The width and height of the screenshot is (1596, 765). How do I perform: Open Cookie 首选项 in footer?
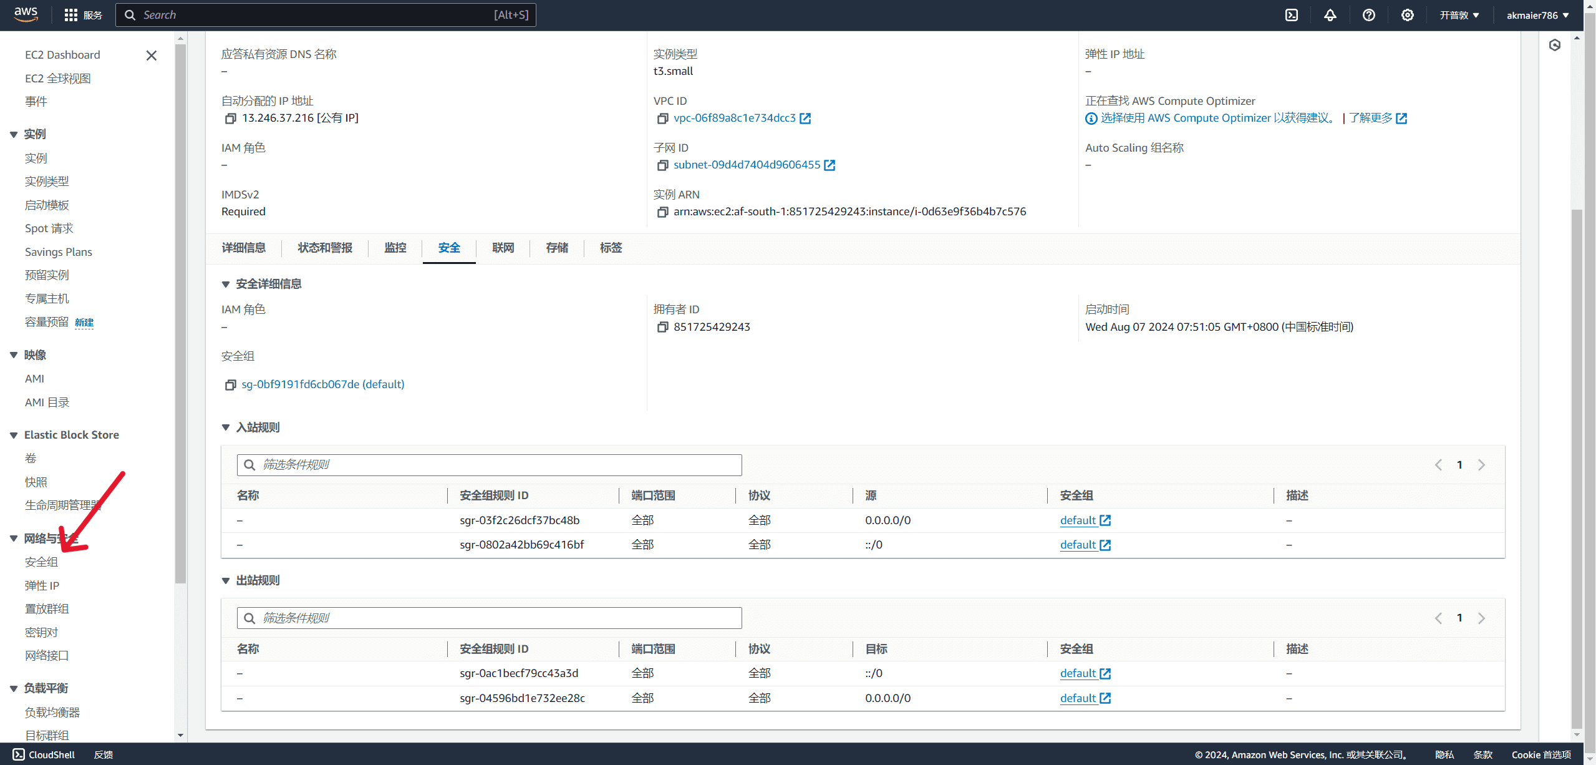point(1541,754)
